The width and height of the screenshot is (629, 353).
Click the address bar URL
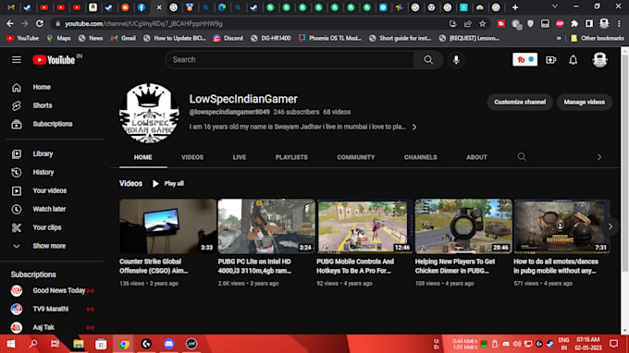[143, 24]
